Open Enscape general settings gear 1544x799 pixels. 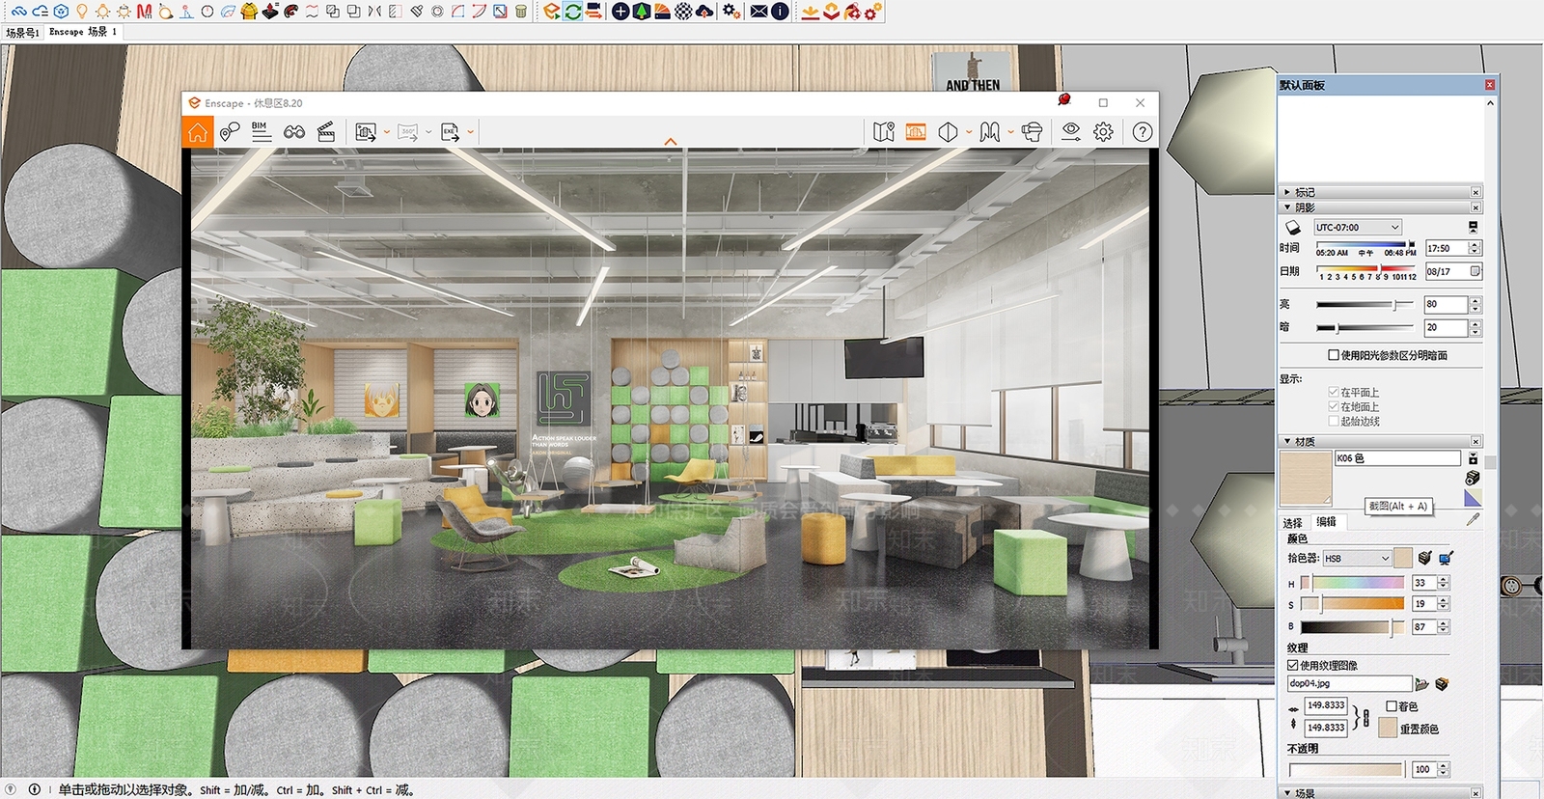click(x=1104, y=132)
